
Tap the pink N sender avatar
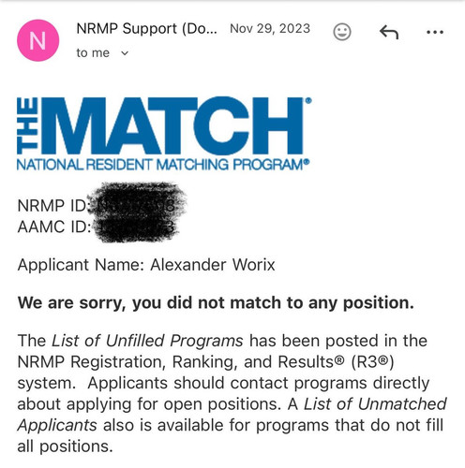click(37, 40)
